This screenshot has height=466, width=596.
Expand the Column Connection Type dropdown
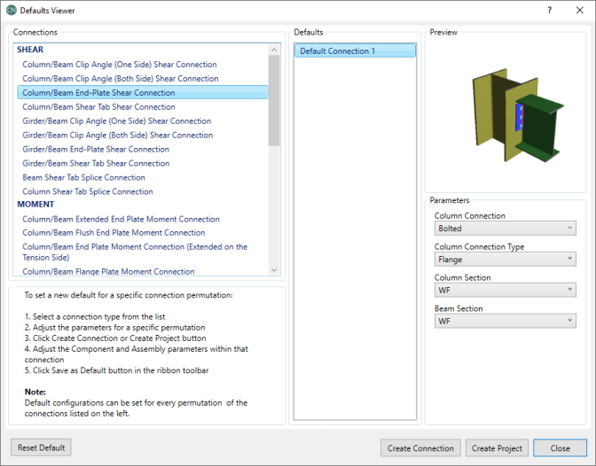(x=505, y=260)
